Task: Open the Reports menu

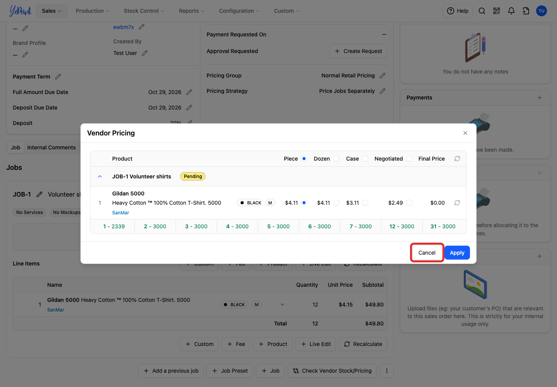Action: click(x=191, y=11)
